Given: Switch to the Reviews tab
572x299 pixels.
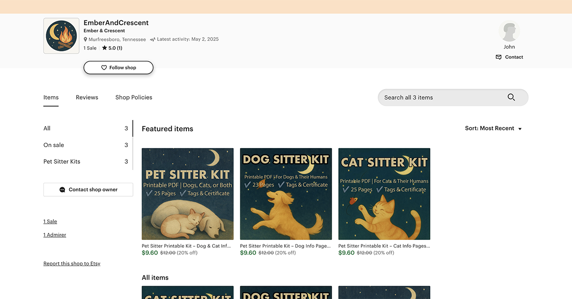Looking at the screenshot, I should (x=87, y=97).
